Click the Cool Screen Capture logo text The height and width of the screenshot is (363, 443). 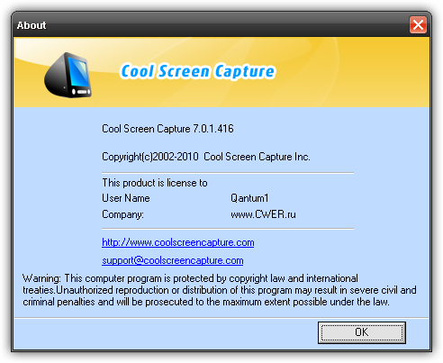point(197,71)
